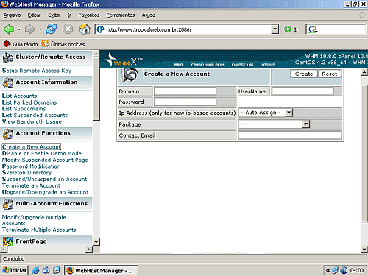Click the Reset form button
This screenshot has height=276, width=368.
pyautogui.click(x=330, y=74)
